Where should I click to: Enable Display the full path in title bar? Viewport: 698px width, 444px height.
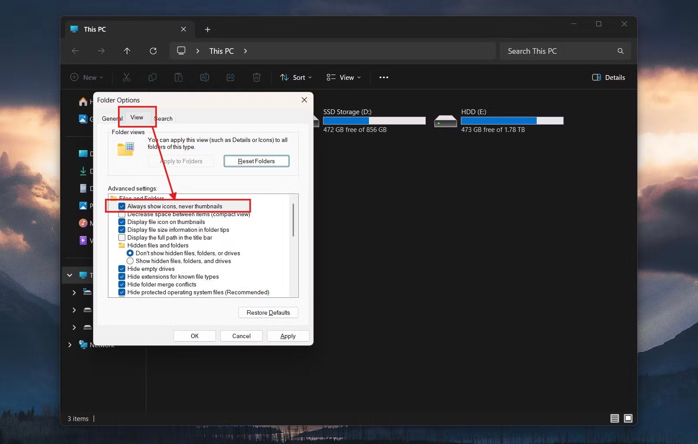coord(122,238)
